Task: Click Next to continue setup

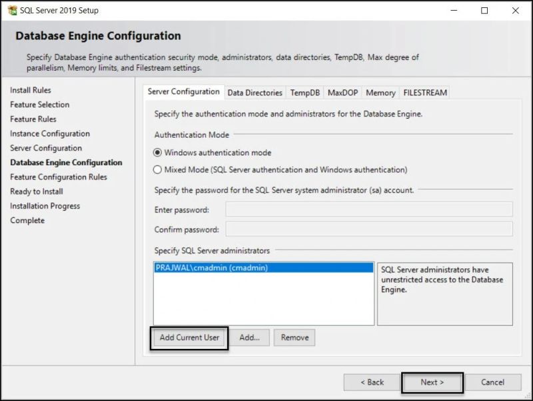Action: (432, 382)
